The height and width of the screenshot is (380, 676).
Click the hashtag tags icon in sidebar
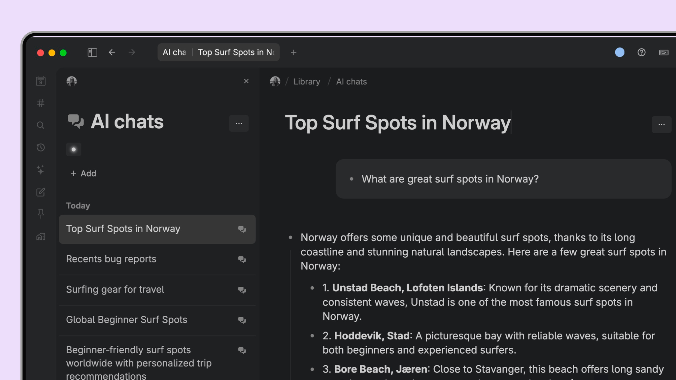tap(41, 103)
